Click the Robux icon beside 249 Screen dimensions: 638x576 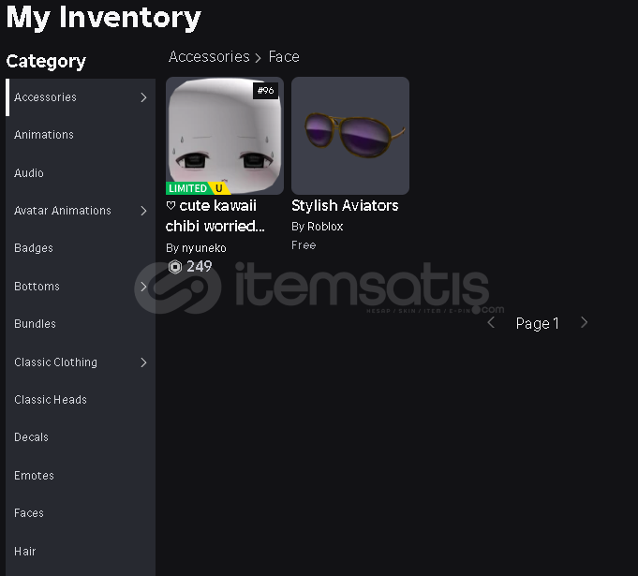[x=175, y=267]
